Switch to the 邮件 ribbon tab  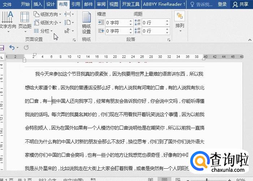[x=89, y=4]
